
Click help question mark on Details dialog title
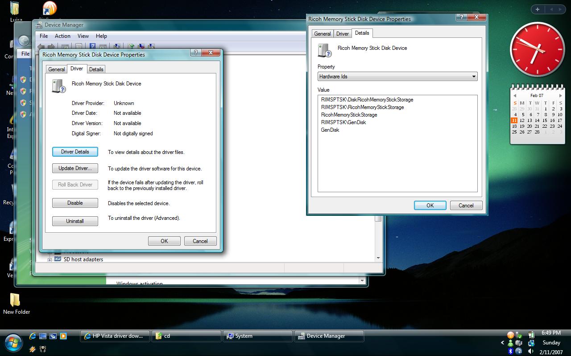pyautogui.click(x=461, y=17)
